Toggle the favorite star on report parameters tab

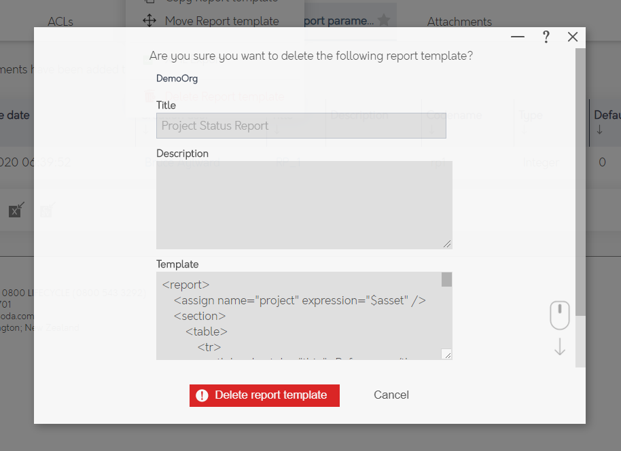pos(385,21)
